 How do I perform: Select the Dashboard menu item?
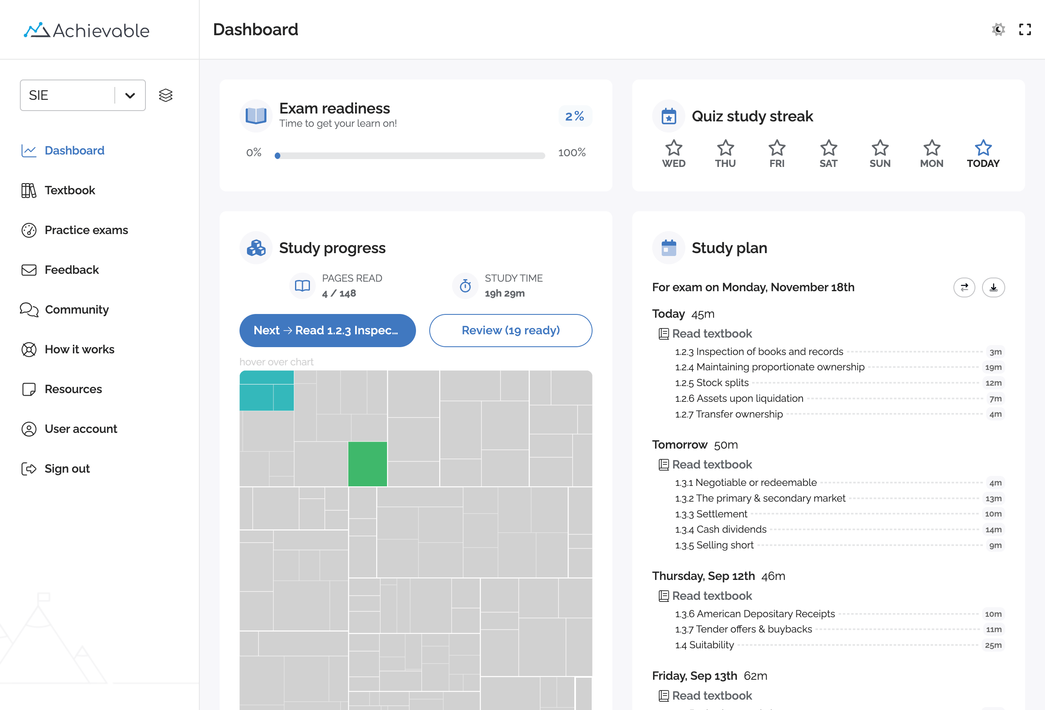74,150
